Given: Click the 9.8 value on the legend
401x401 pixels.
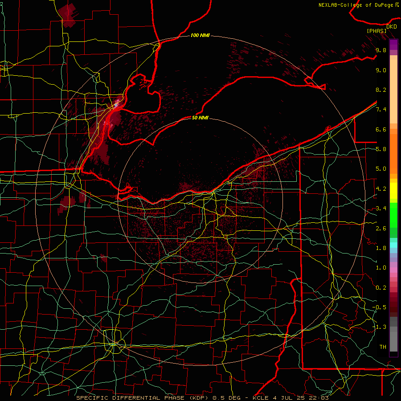Looking at the screenshot, I should [x=381, y=50].
